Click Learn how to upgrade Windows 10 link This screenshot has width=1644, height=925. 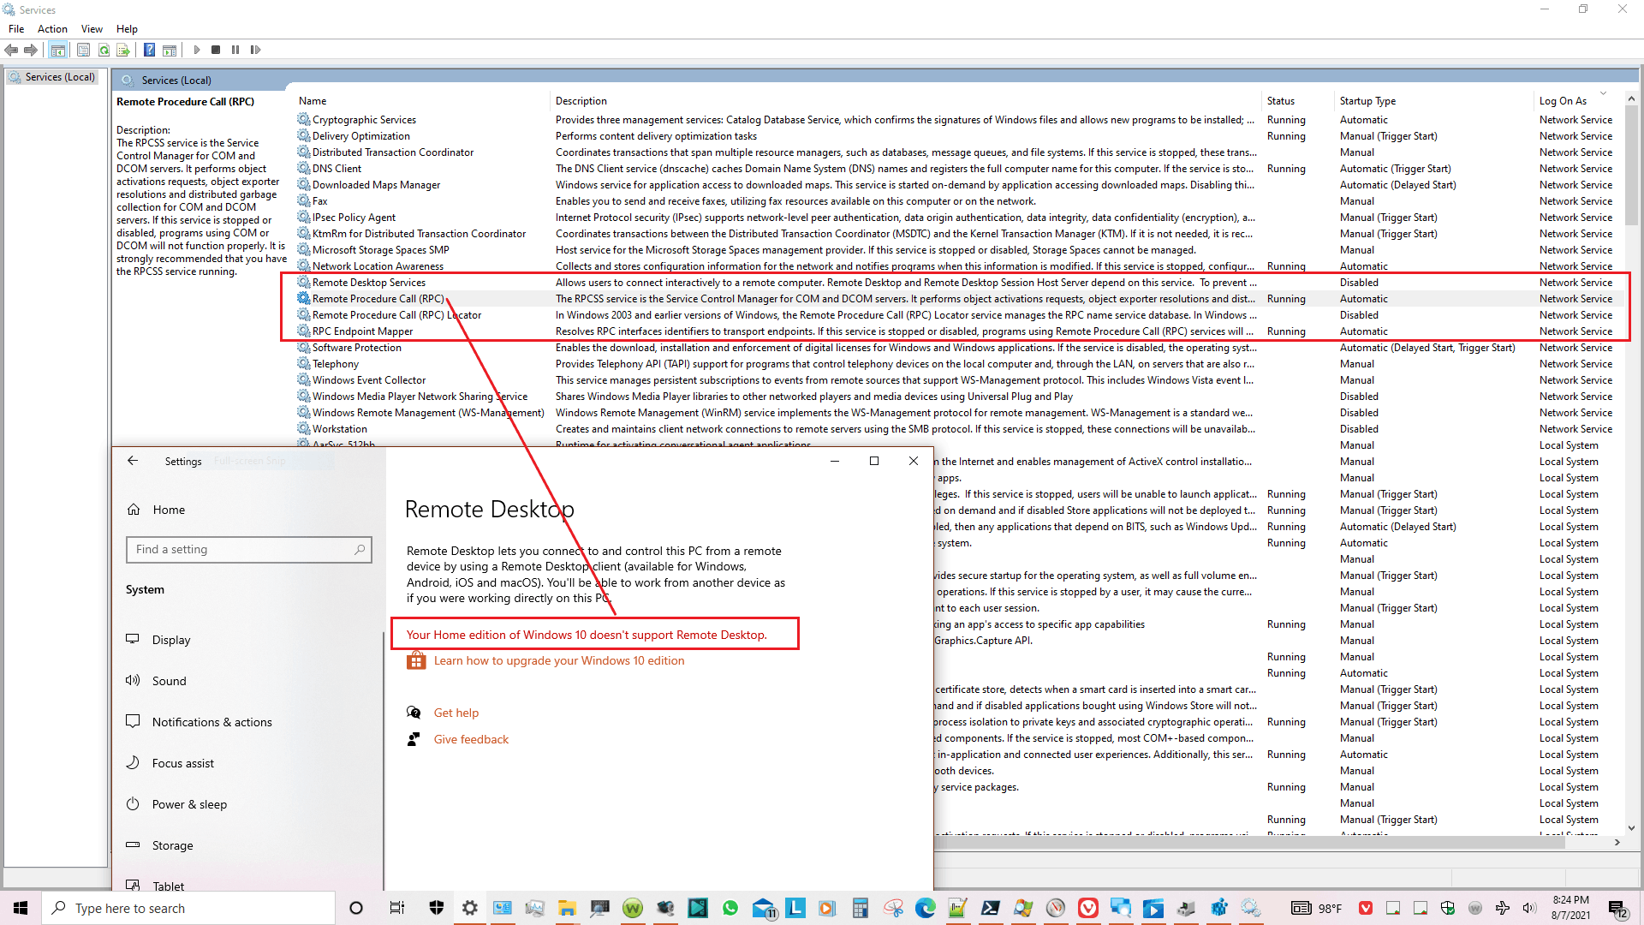[558, 660]
